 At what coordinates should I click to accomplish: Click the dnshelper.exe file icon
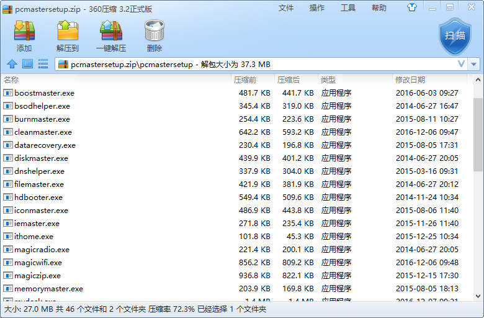tap(8, 171)
